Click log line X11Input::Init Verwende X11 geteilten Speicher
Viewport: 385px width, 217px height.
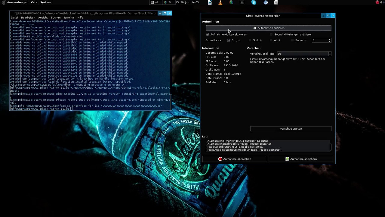coord(238,141)
